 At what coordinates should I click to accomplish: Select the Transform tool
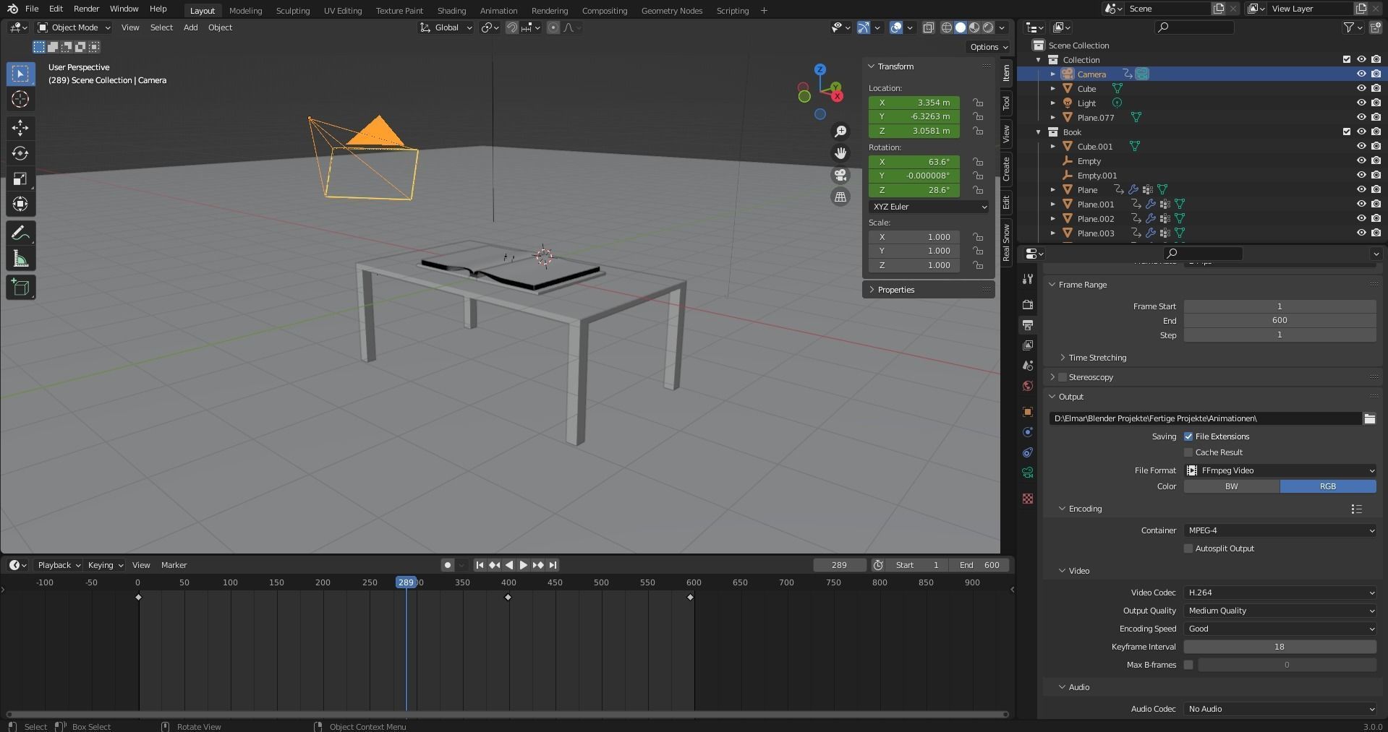point(20,204)
